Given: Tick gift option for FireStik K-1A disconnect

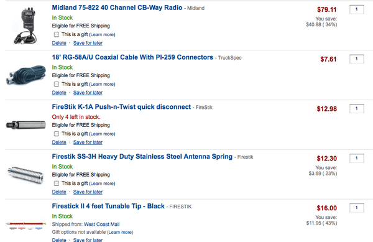Looking at the screenshot, I should [x=57, y=134].
